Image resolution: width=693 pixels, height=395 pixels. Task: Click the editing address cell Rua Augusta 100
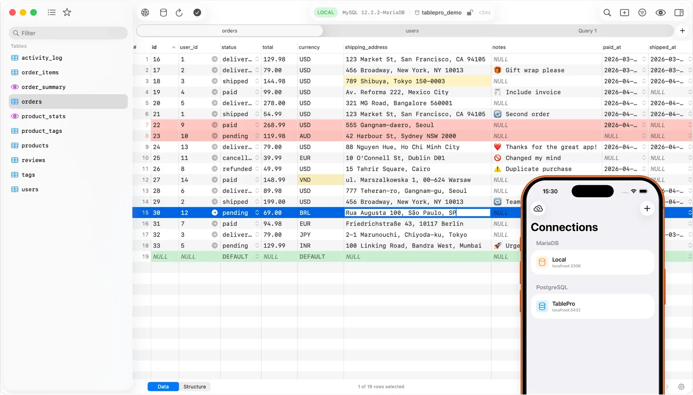[418, 213]
